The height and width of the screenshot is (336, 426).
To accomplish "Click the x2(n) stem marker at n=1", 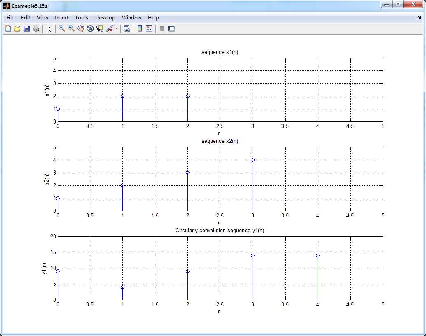I will [x=122, y=186].
